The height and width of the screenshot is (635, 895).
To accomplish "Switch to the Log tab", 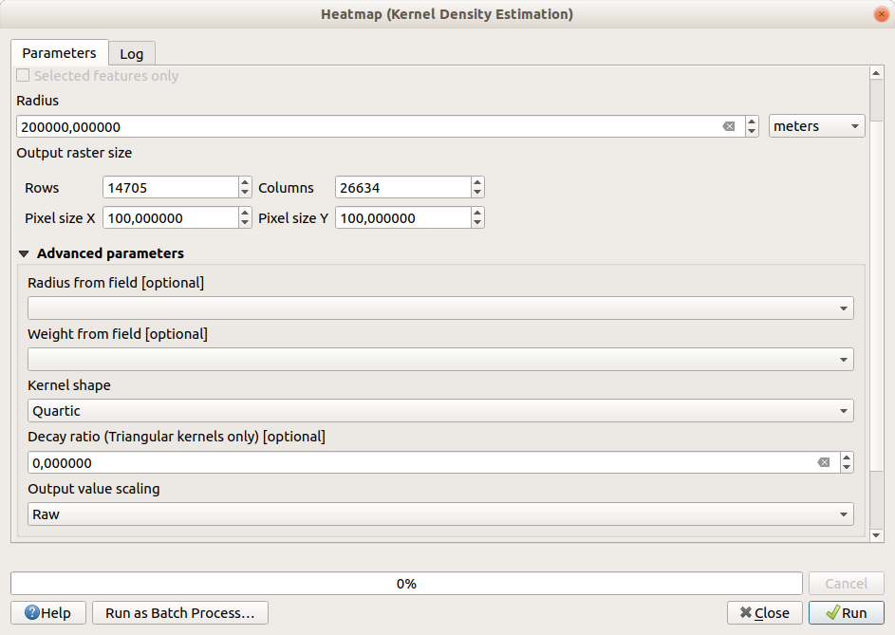I will (131, 54).
